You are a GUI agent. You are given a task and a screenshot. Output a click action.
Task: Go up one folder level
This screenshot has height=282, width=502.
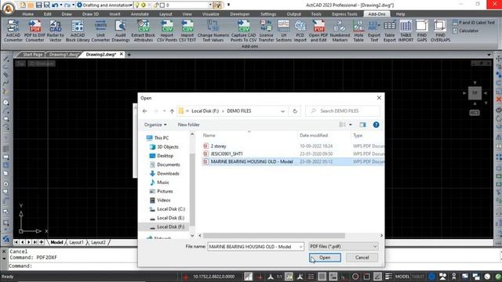[172, 111]
